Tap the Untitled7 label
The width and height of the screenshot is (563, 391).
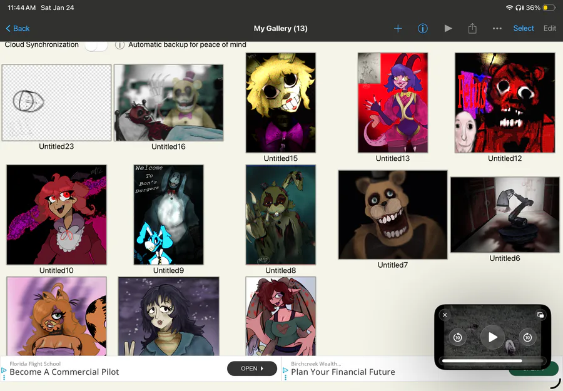pos(393,265)
